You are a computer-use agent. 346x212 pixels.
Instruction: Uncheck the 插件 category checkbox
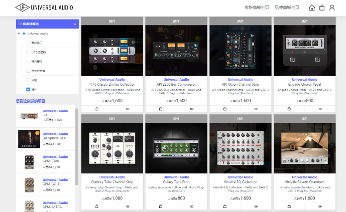pyautogui.click(x=28, y=89)
